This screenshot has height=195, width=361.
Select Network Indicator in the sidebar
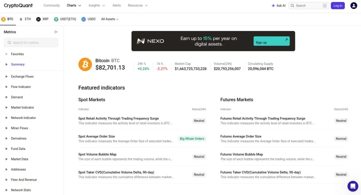pyautogui.click(x=23, y=118)
